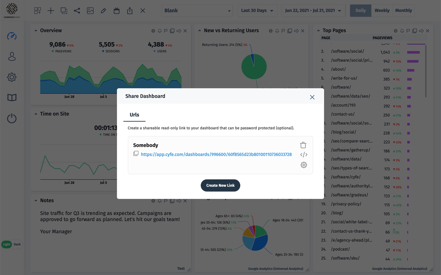Add a new widget using the plus icon

point(51,10)
